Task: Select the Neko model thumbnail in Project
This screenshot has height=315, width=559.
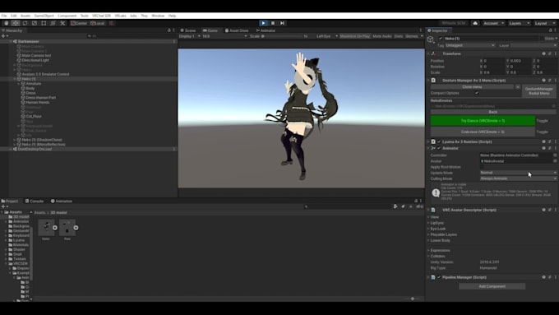Action: [46, 228]
